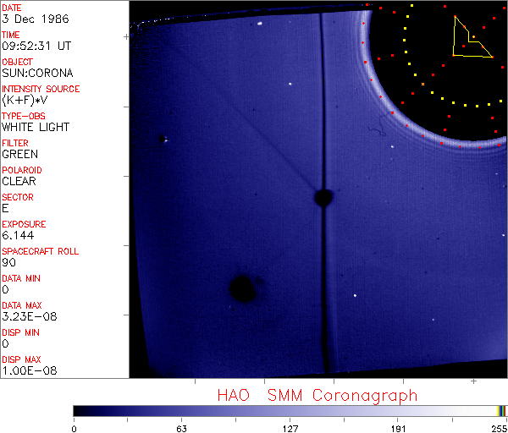Select the SUN:CORONA object value

pyautogui.click(x=37, y=73)
